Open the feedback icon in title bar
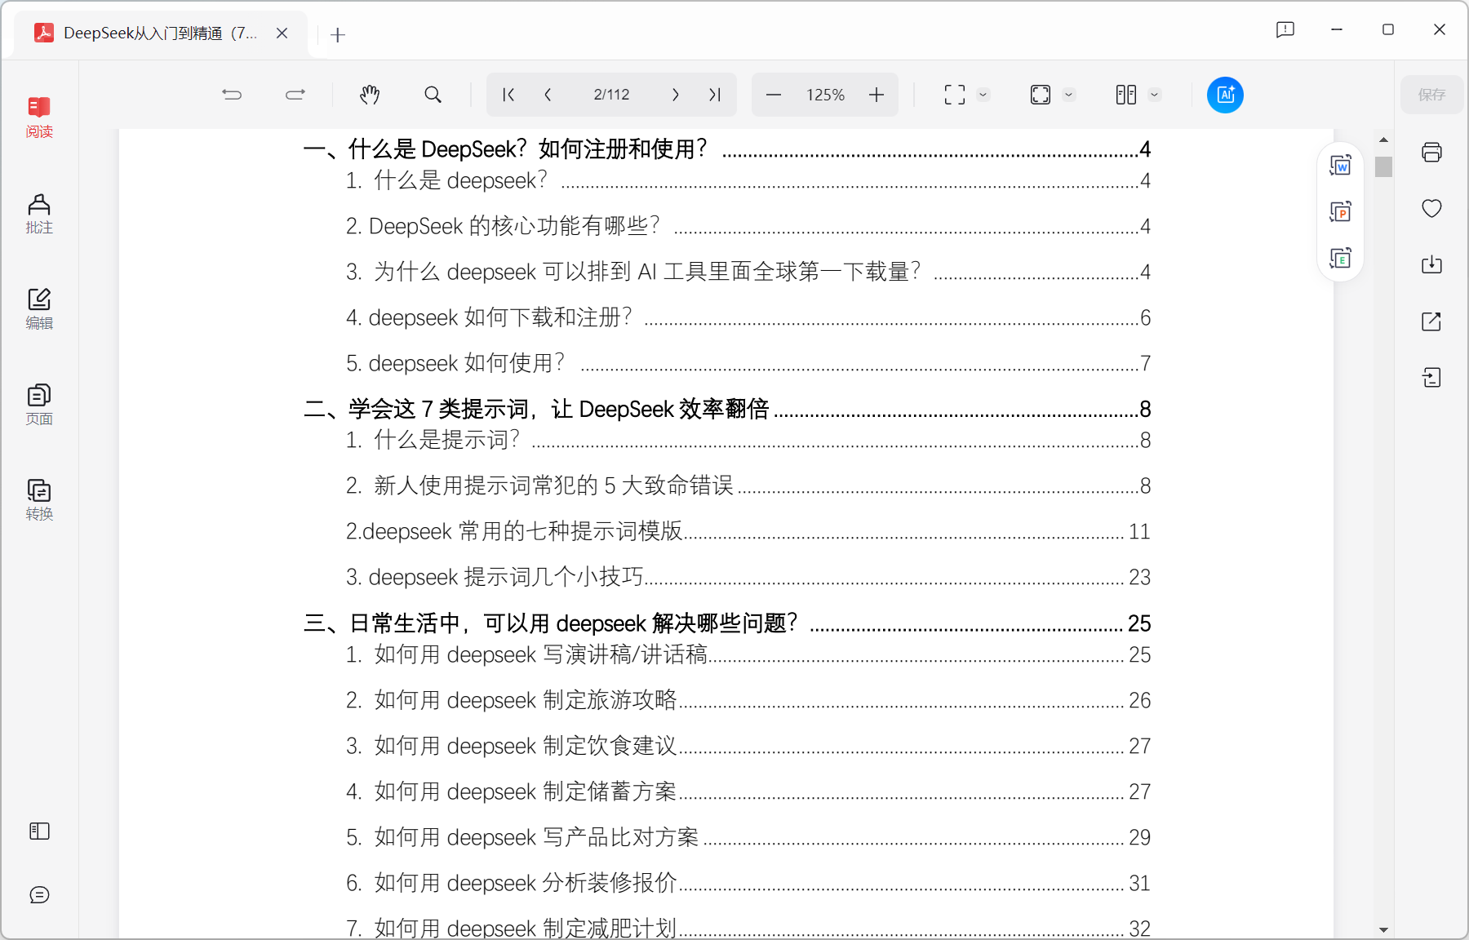This screenshot has height=940, width=1469. [1285, 29]
